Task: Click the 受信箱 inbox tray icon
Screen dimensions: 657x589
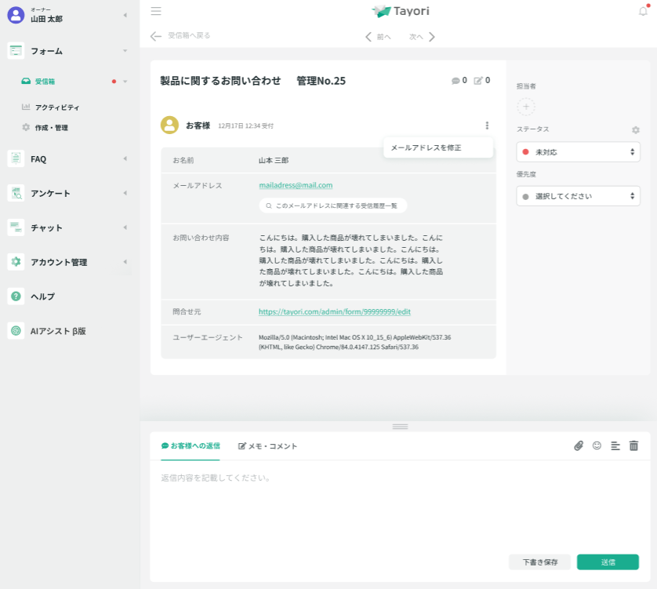Action: coord(26,81)
